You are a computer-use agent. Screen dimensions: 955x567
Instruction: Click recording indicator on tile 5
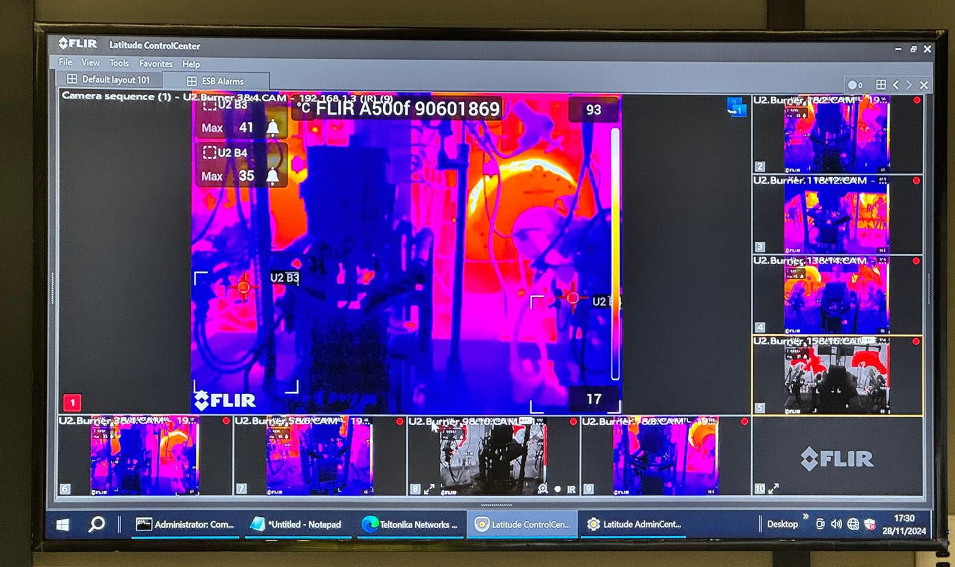click(916, 341)
